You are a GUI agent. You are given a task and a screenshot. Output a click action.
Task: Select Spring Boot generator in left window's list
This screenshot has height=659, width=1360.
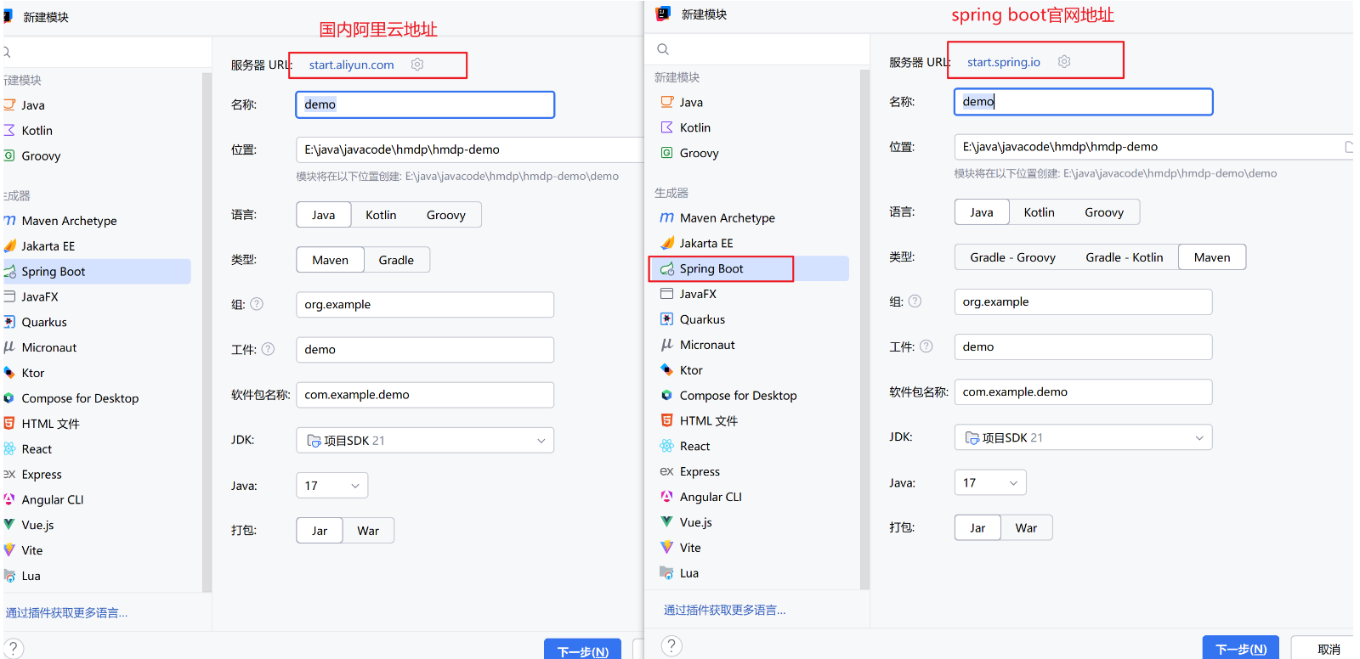[x=97, y=272]
